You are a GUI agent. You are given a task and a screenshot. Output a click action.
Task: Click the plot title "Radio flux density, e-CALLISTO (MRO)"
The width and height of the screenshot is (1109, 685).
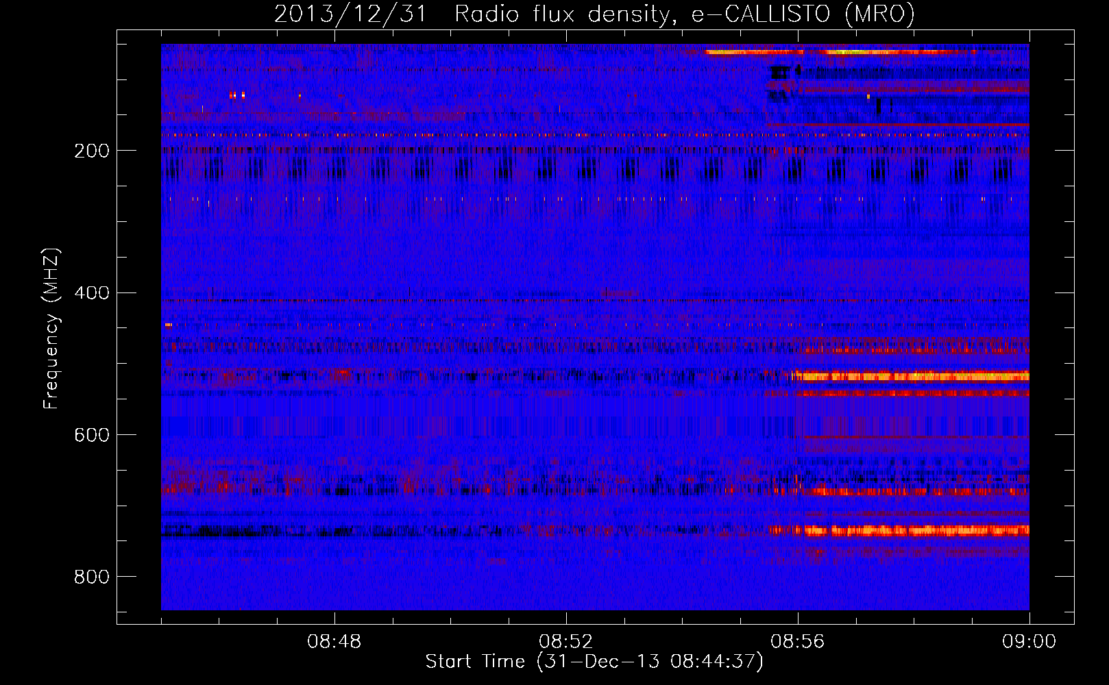684,14
